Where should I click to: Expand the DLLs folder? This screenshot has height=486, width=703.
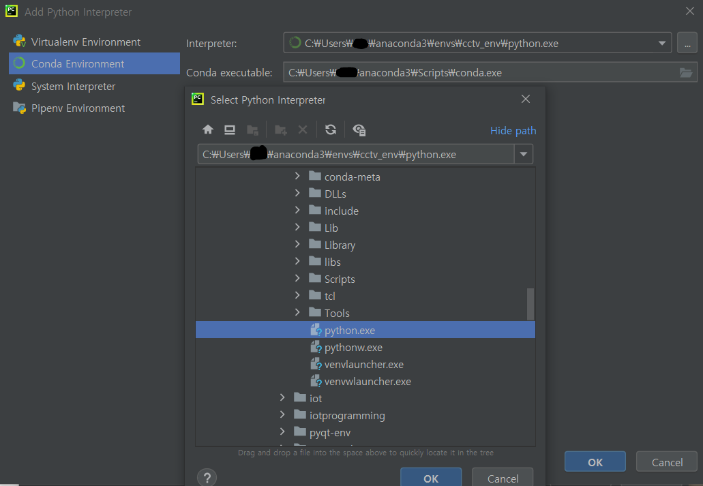[x=297, y=193]
